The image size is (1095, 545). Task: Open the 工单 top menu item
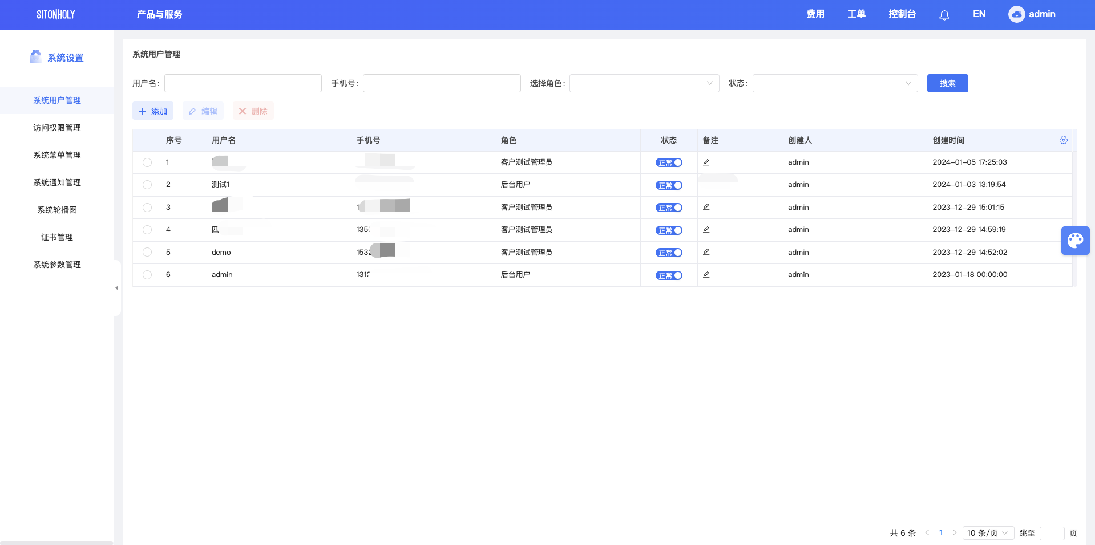pos(856,14)
